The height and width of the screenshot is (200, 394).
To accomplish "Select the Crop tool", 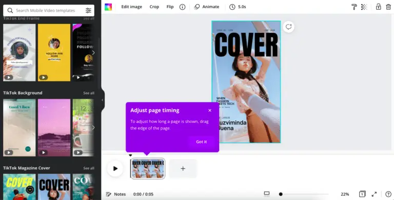I will point(154,7).
